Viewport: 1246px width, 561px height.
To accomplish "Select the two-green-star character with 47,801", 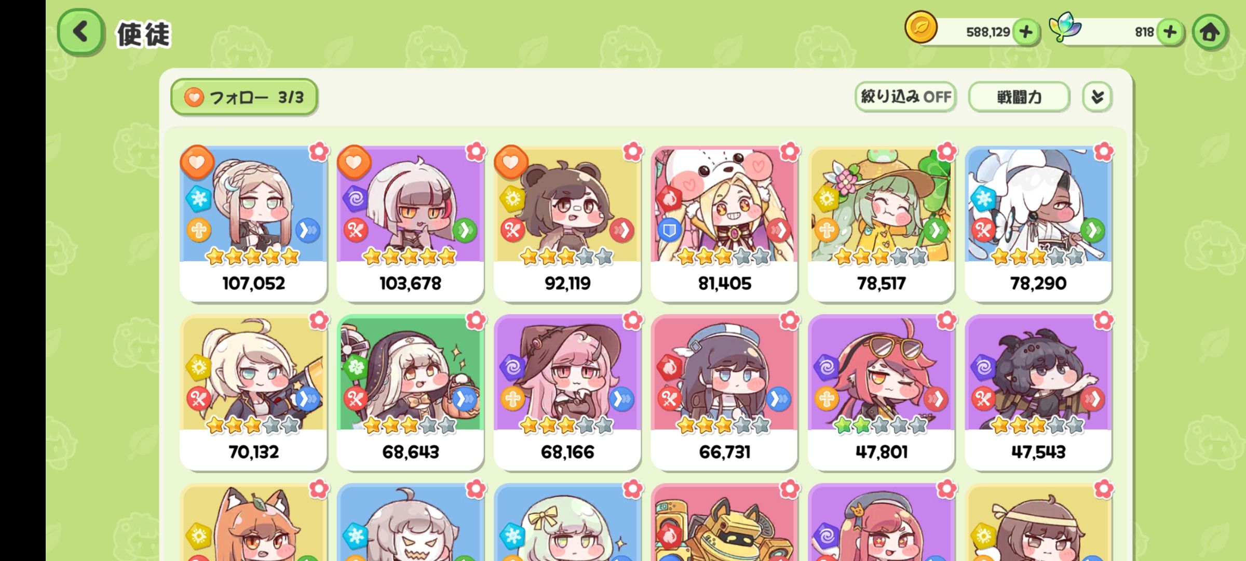I will [x=882, y=393].
